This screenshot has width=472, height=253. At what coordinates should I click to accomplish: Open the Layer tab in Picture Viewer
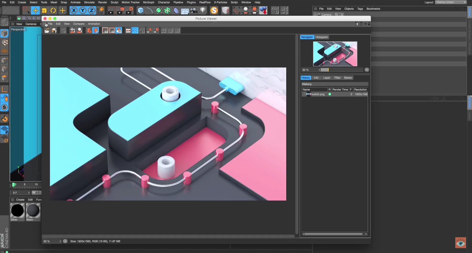(327, 78)
